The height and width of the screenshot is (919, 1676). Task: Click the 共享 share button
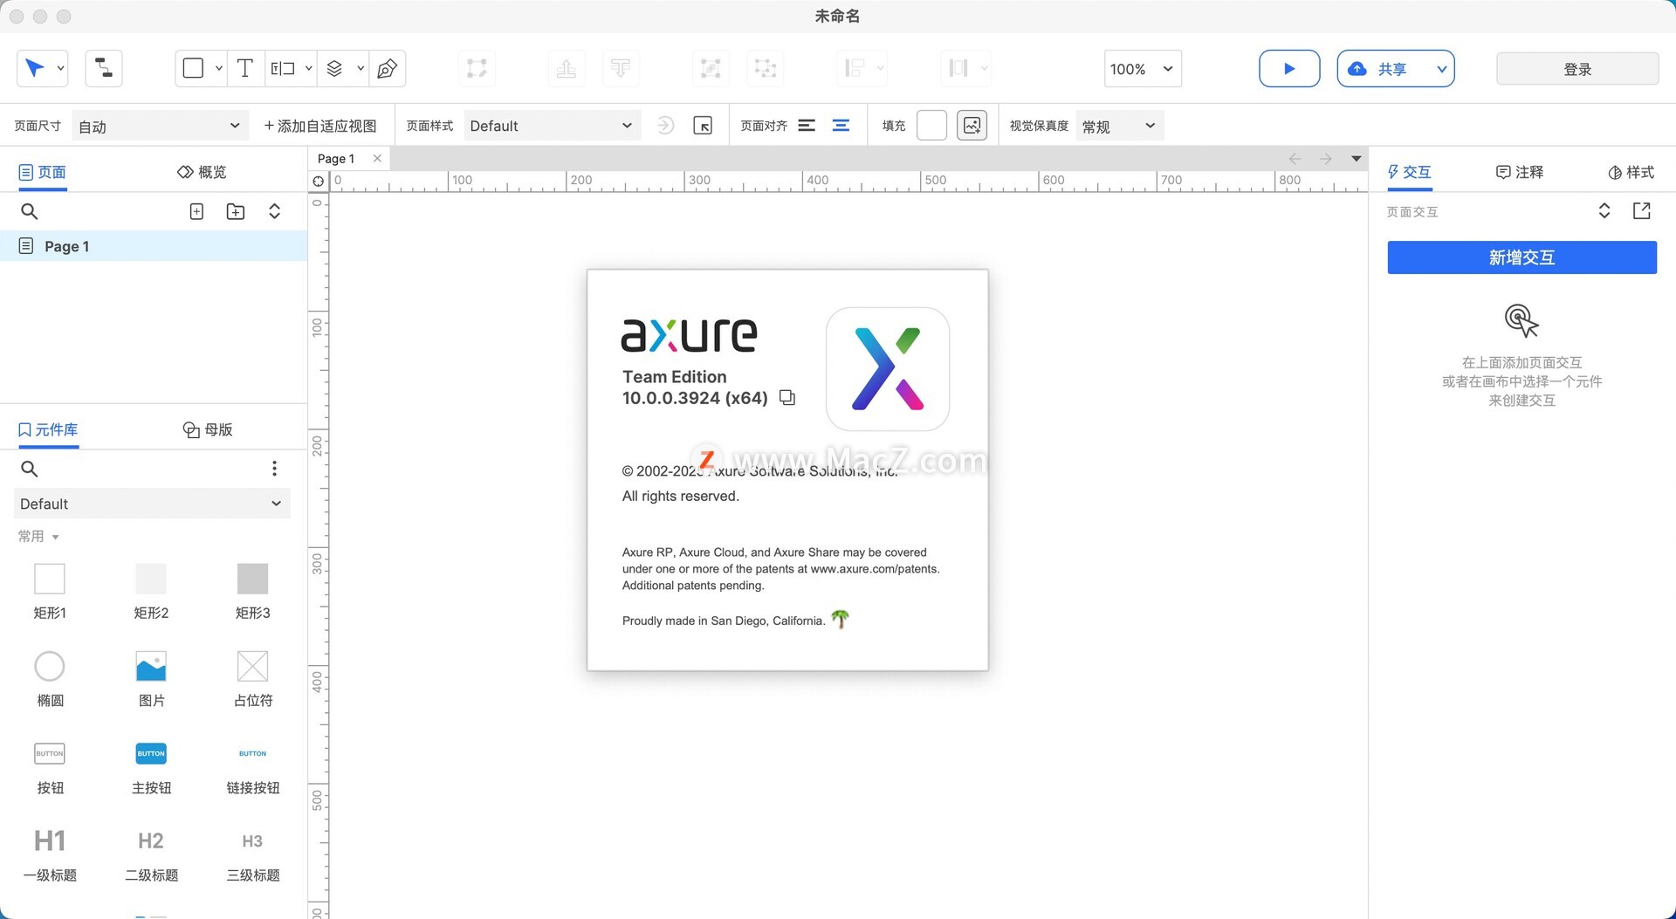(1381, 69)
